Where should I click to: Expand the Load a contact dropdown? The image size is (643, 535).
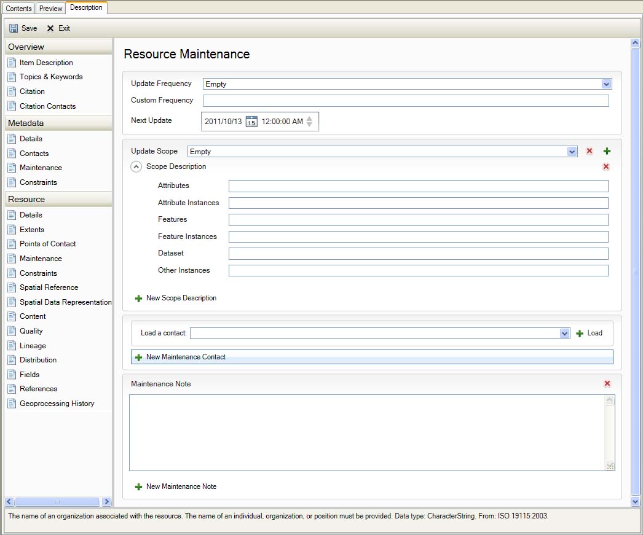[x=565, y=334]
